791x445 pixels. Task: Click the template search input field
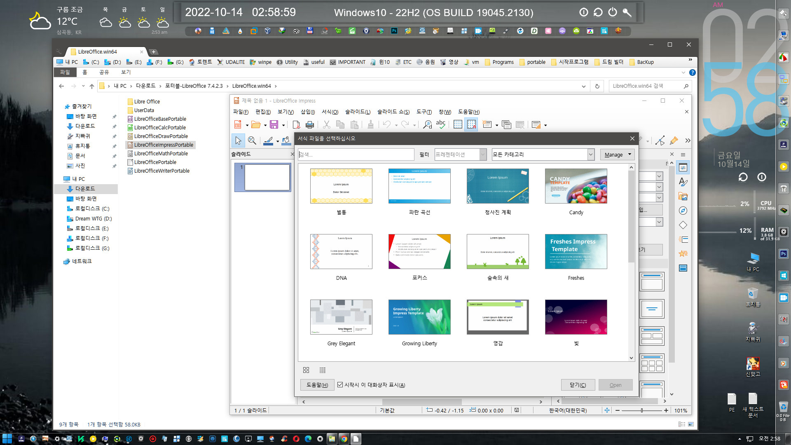pos(356,155)
